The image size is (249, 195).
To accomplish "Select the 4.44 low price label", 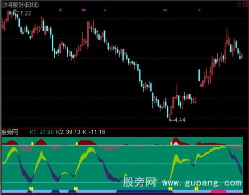I will coord(180,120).
